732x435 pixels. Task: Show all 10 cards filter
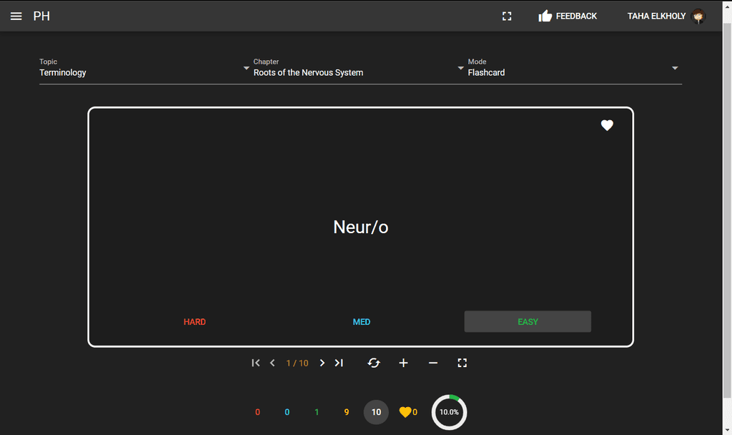point(376,412)
